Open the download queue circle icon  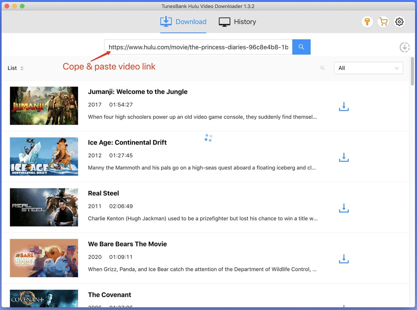(404, 47)
